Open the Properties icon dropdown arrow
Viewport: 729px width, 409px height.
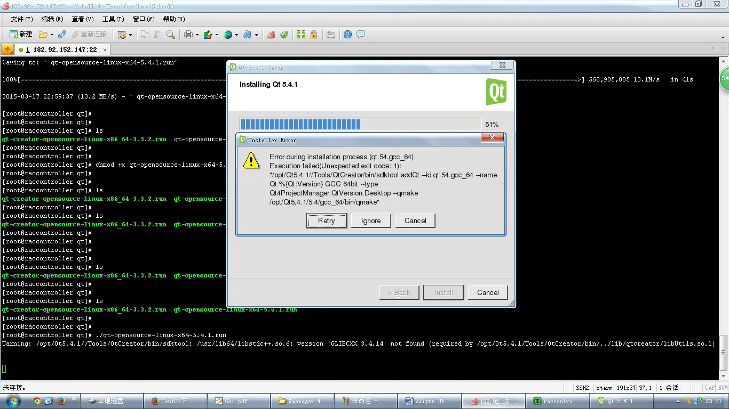(x=130, y=35)
